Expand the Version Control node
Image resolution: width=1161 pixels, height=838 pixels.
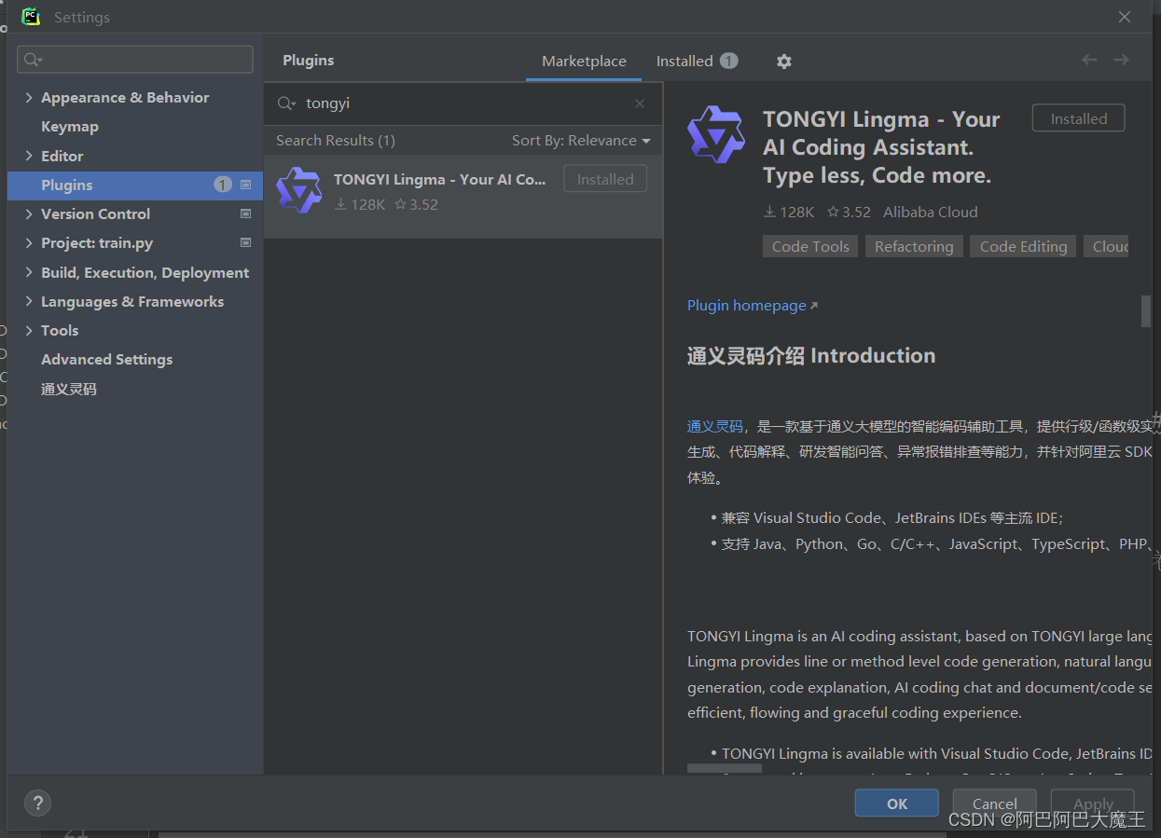tap(29, 213)
